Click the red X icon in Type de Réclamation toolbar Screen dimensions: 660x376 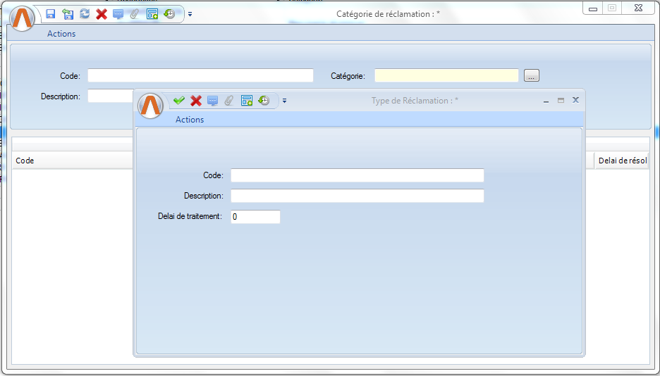[x=196, y=101]
